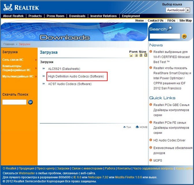Open Realtek PCIe FE drivers quick link
This screenshot has height=185, width=194.
pyautogui.click(x=171, y=128)
